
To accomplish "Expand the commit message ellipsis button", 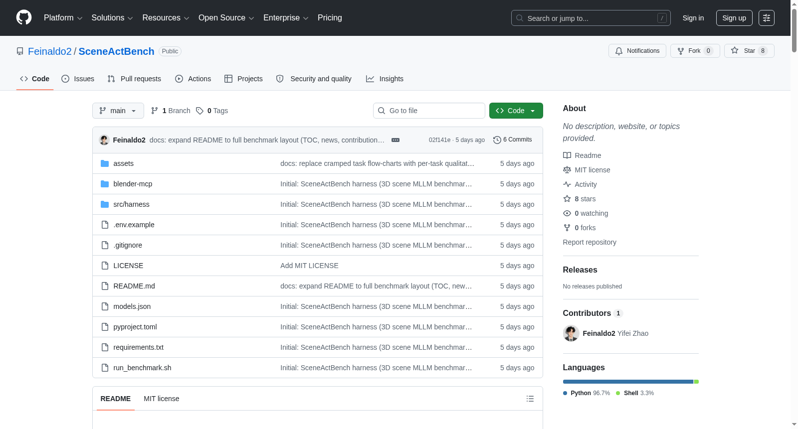I will tap(396, 140).
